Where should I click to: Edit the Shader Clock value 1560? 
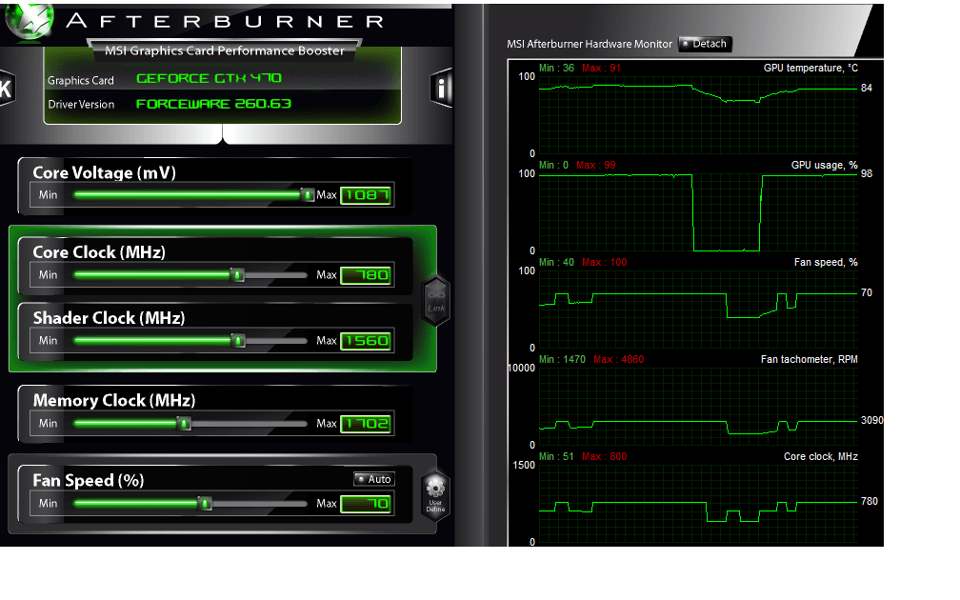[366, 341]
